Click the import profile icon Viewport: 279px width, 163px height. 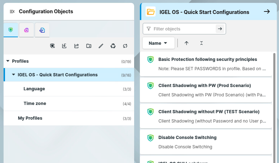tap(64, 46)
